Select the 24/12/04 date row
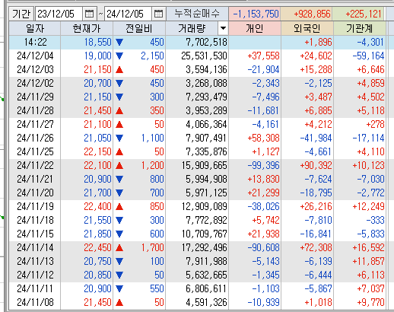The height and width of the screenshot is (312, 394). click(35, 56)
